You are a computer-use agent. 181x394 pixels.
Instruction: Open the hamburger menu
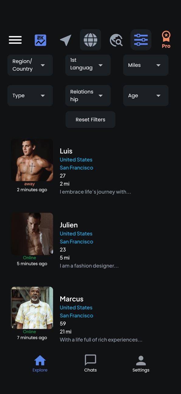pos(15,40)
